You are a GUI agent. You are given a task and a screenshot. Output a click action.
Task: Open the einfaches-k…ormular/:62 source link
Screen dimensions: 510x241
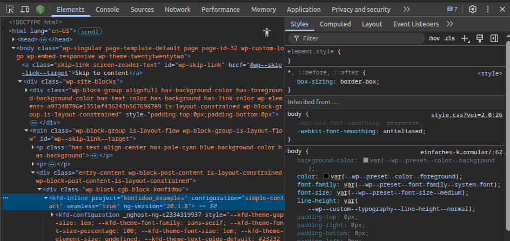point(461,153)
